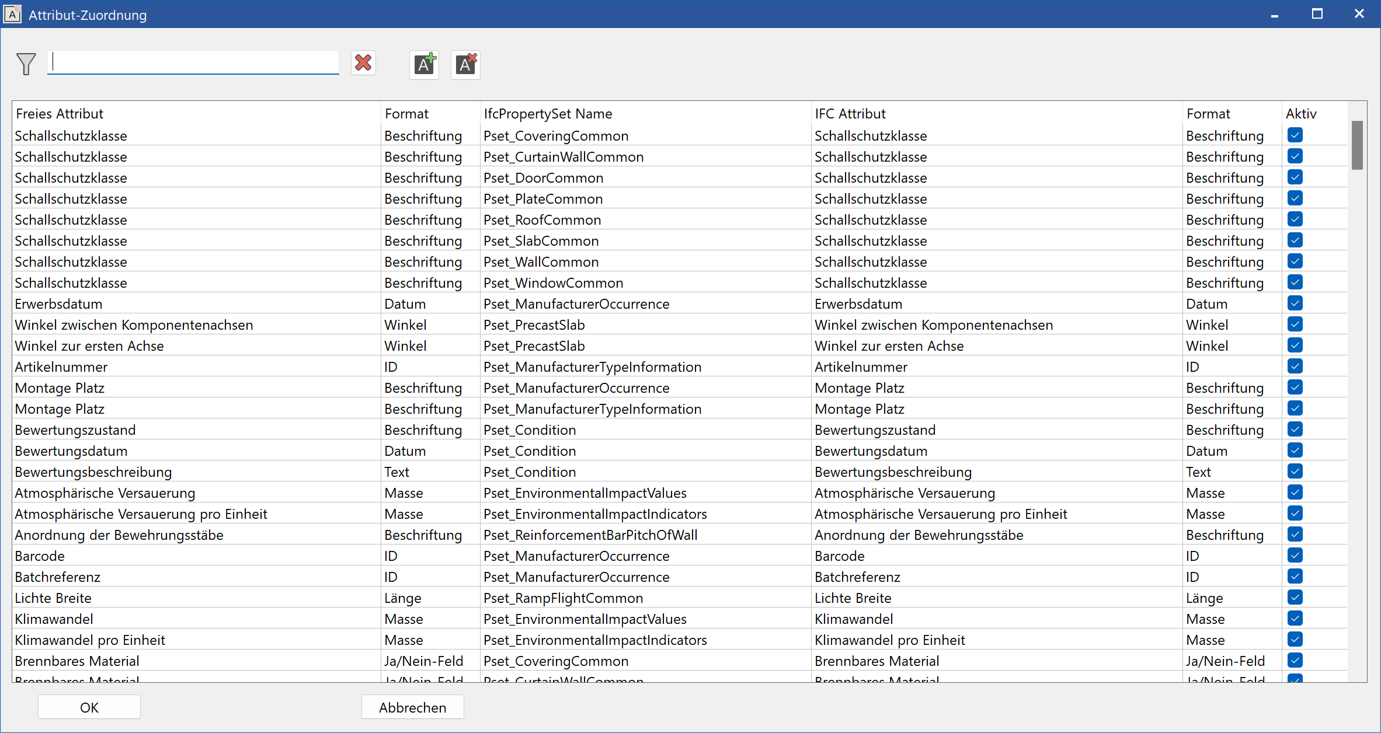Confirm with the OK button

(89, 707)
